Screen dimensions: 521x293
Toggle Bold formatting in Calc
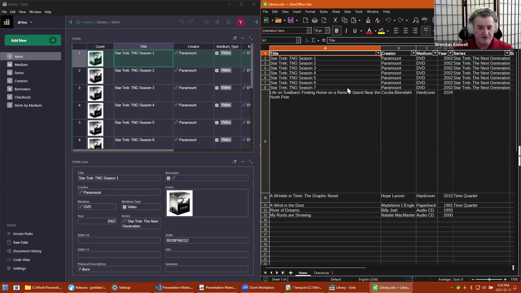[337, 31]
